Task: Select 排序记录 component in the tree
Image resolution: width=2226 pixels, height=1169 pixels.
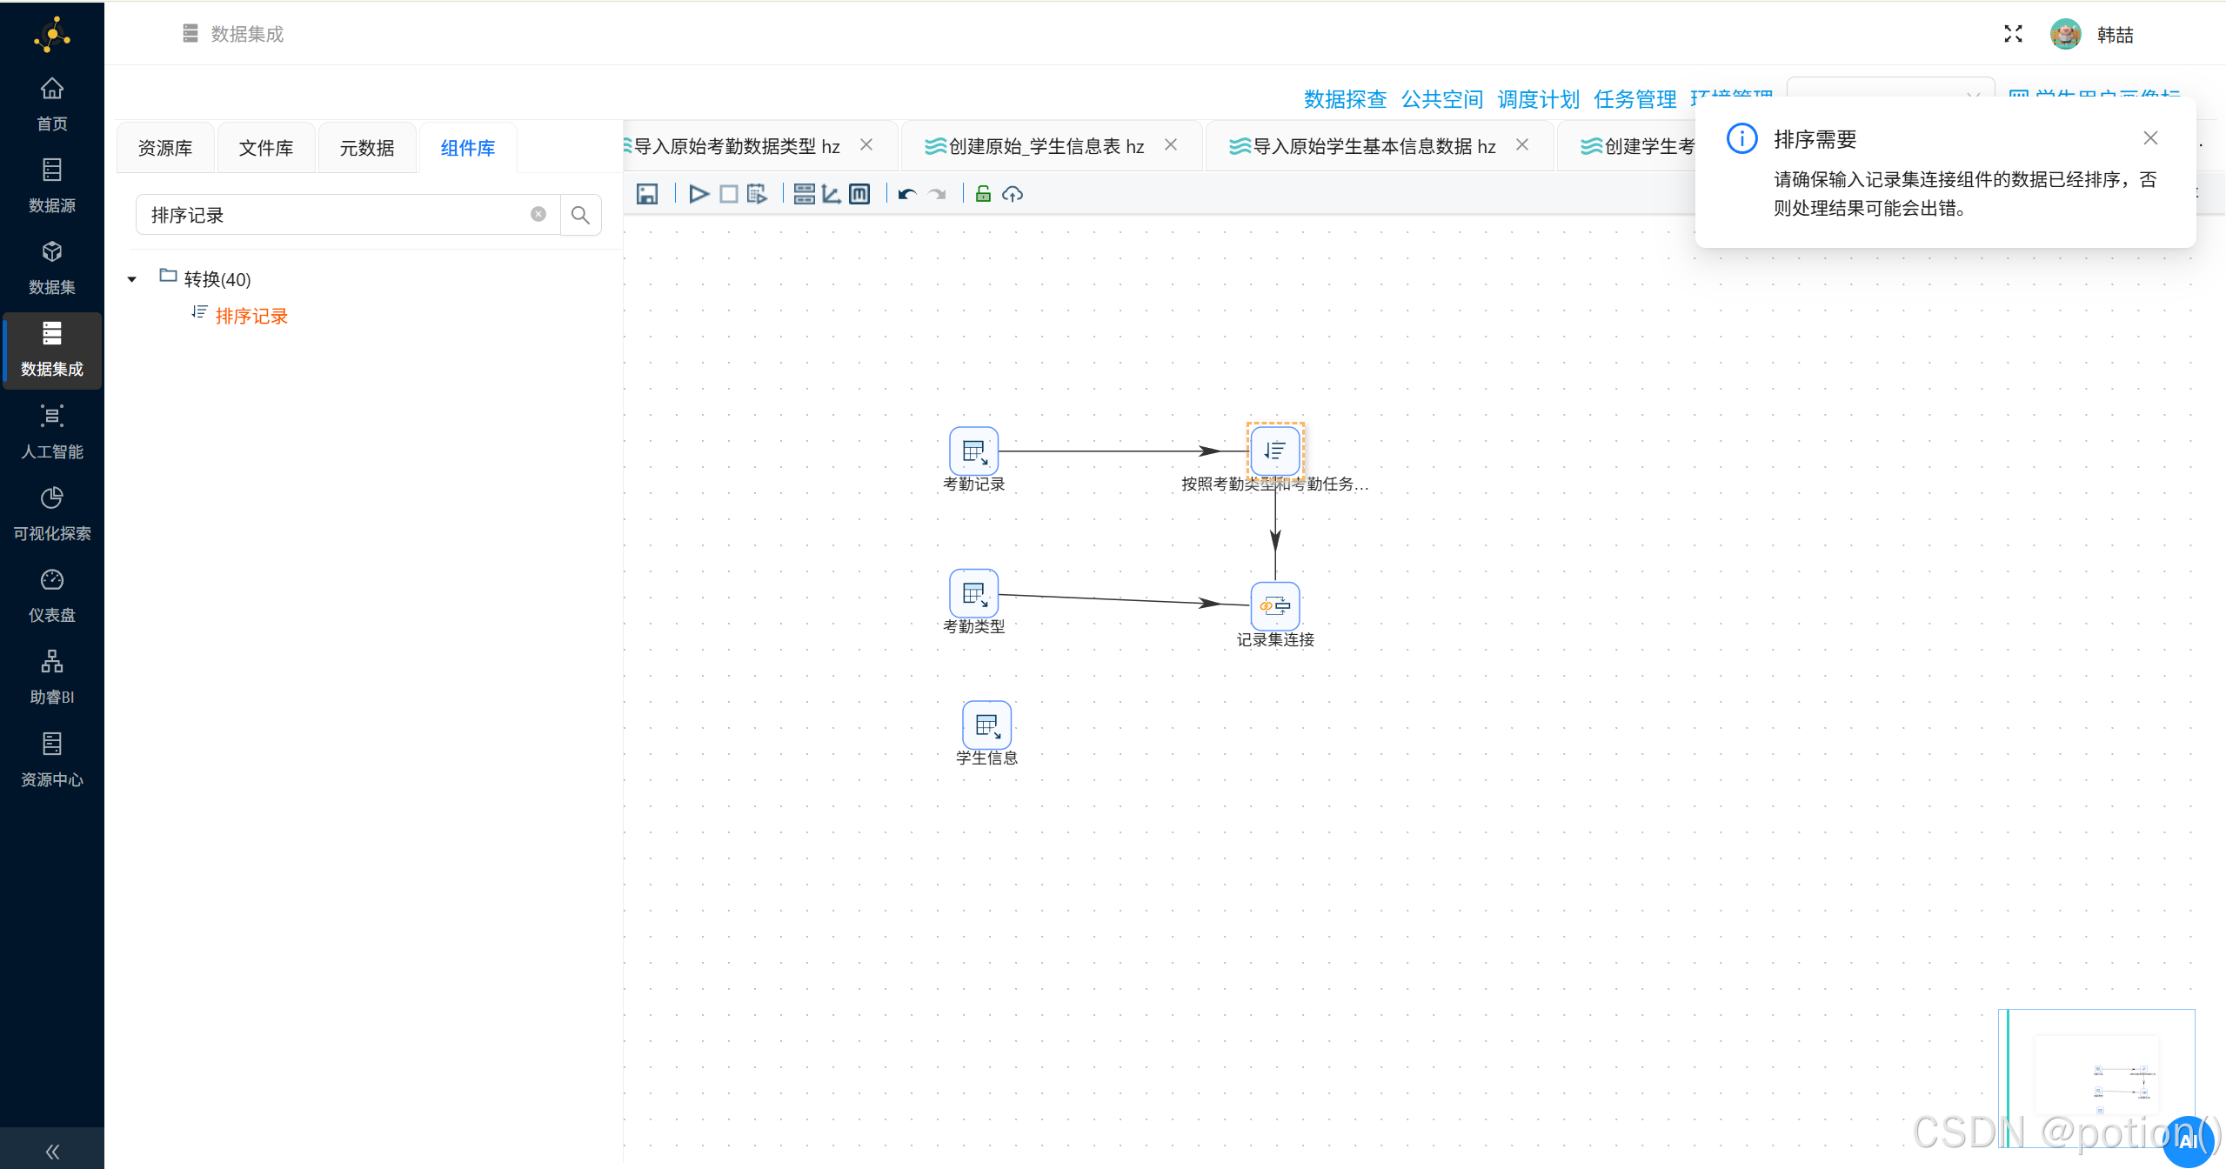Action: click(x=251, y=316)
